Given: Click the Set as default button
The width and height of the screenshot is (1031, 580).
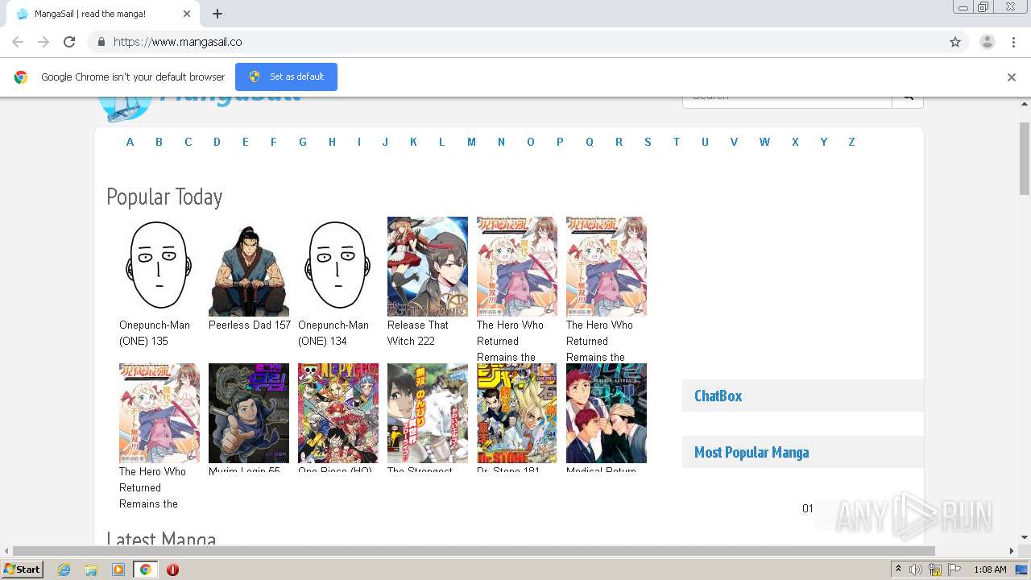Looking at the screenshot, I should pos(286,77).
